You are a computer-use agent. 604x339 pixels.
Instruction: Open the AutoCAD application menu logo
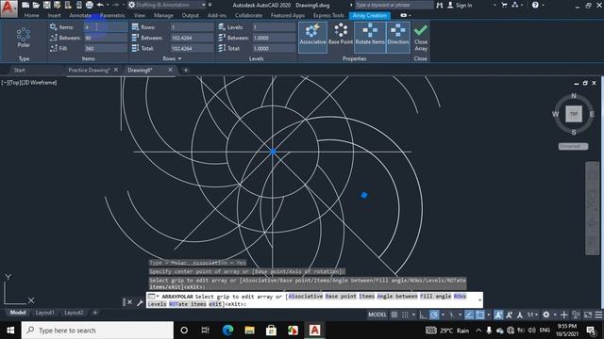pos(8,8)
